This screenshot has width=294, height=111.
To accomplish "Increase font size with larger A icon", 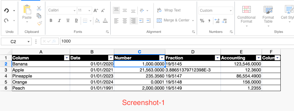I will tap(96, 11).
